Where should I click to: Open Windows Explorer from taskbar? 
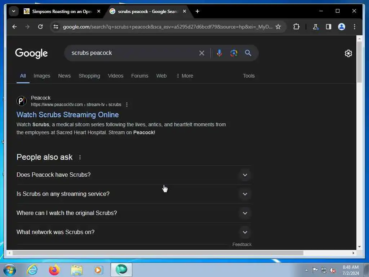click(x=77, y=270)
